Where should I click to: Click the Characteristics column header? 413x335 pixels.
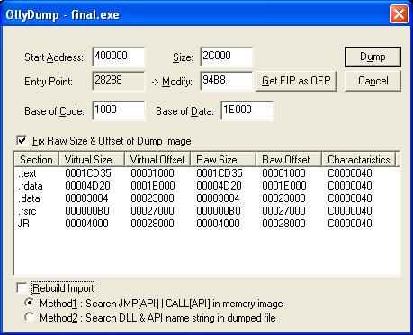click(x=359, y=160)
